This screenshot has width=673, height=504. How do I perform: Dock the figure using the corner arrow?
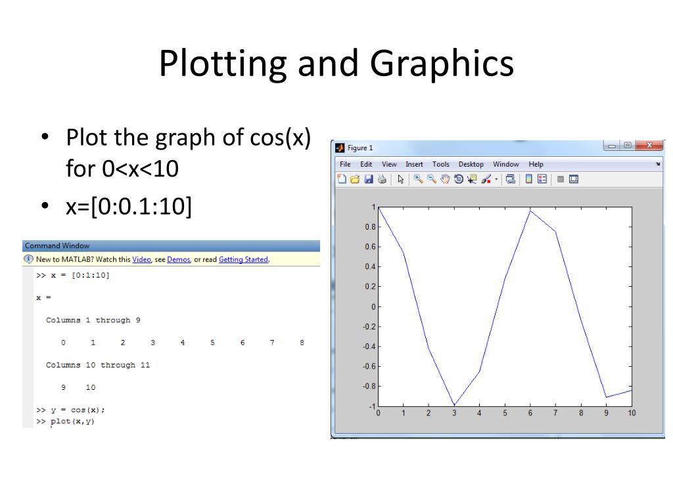point(658,164)
